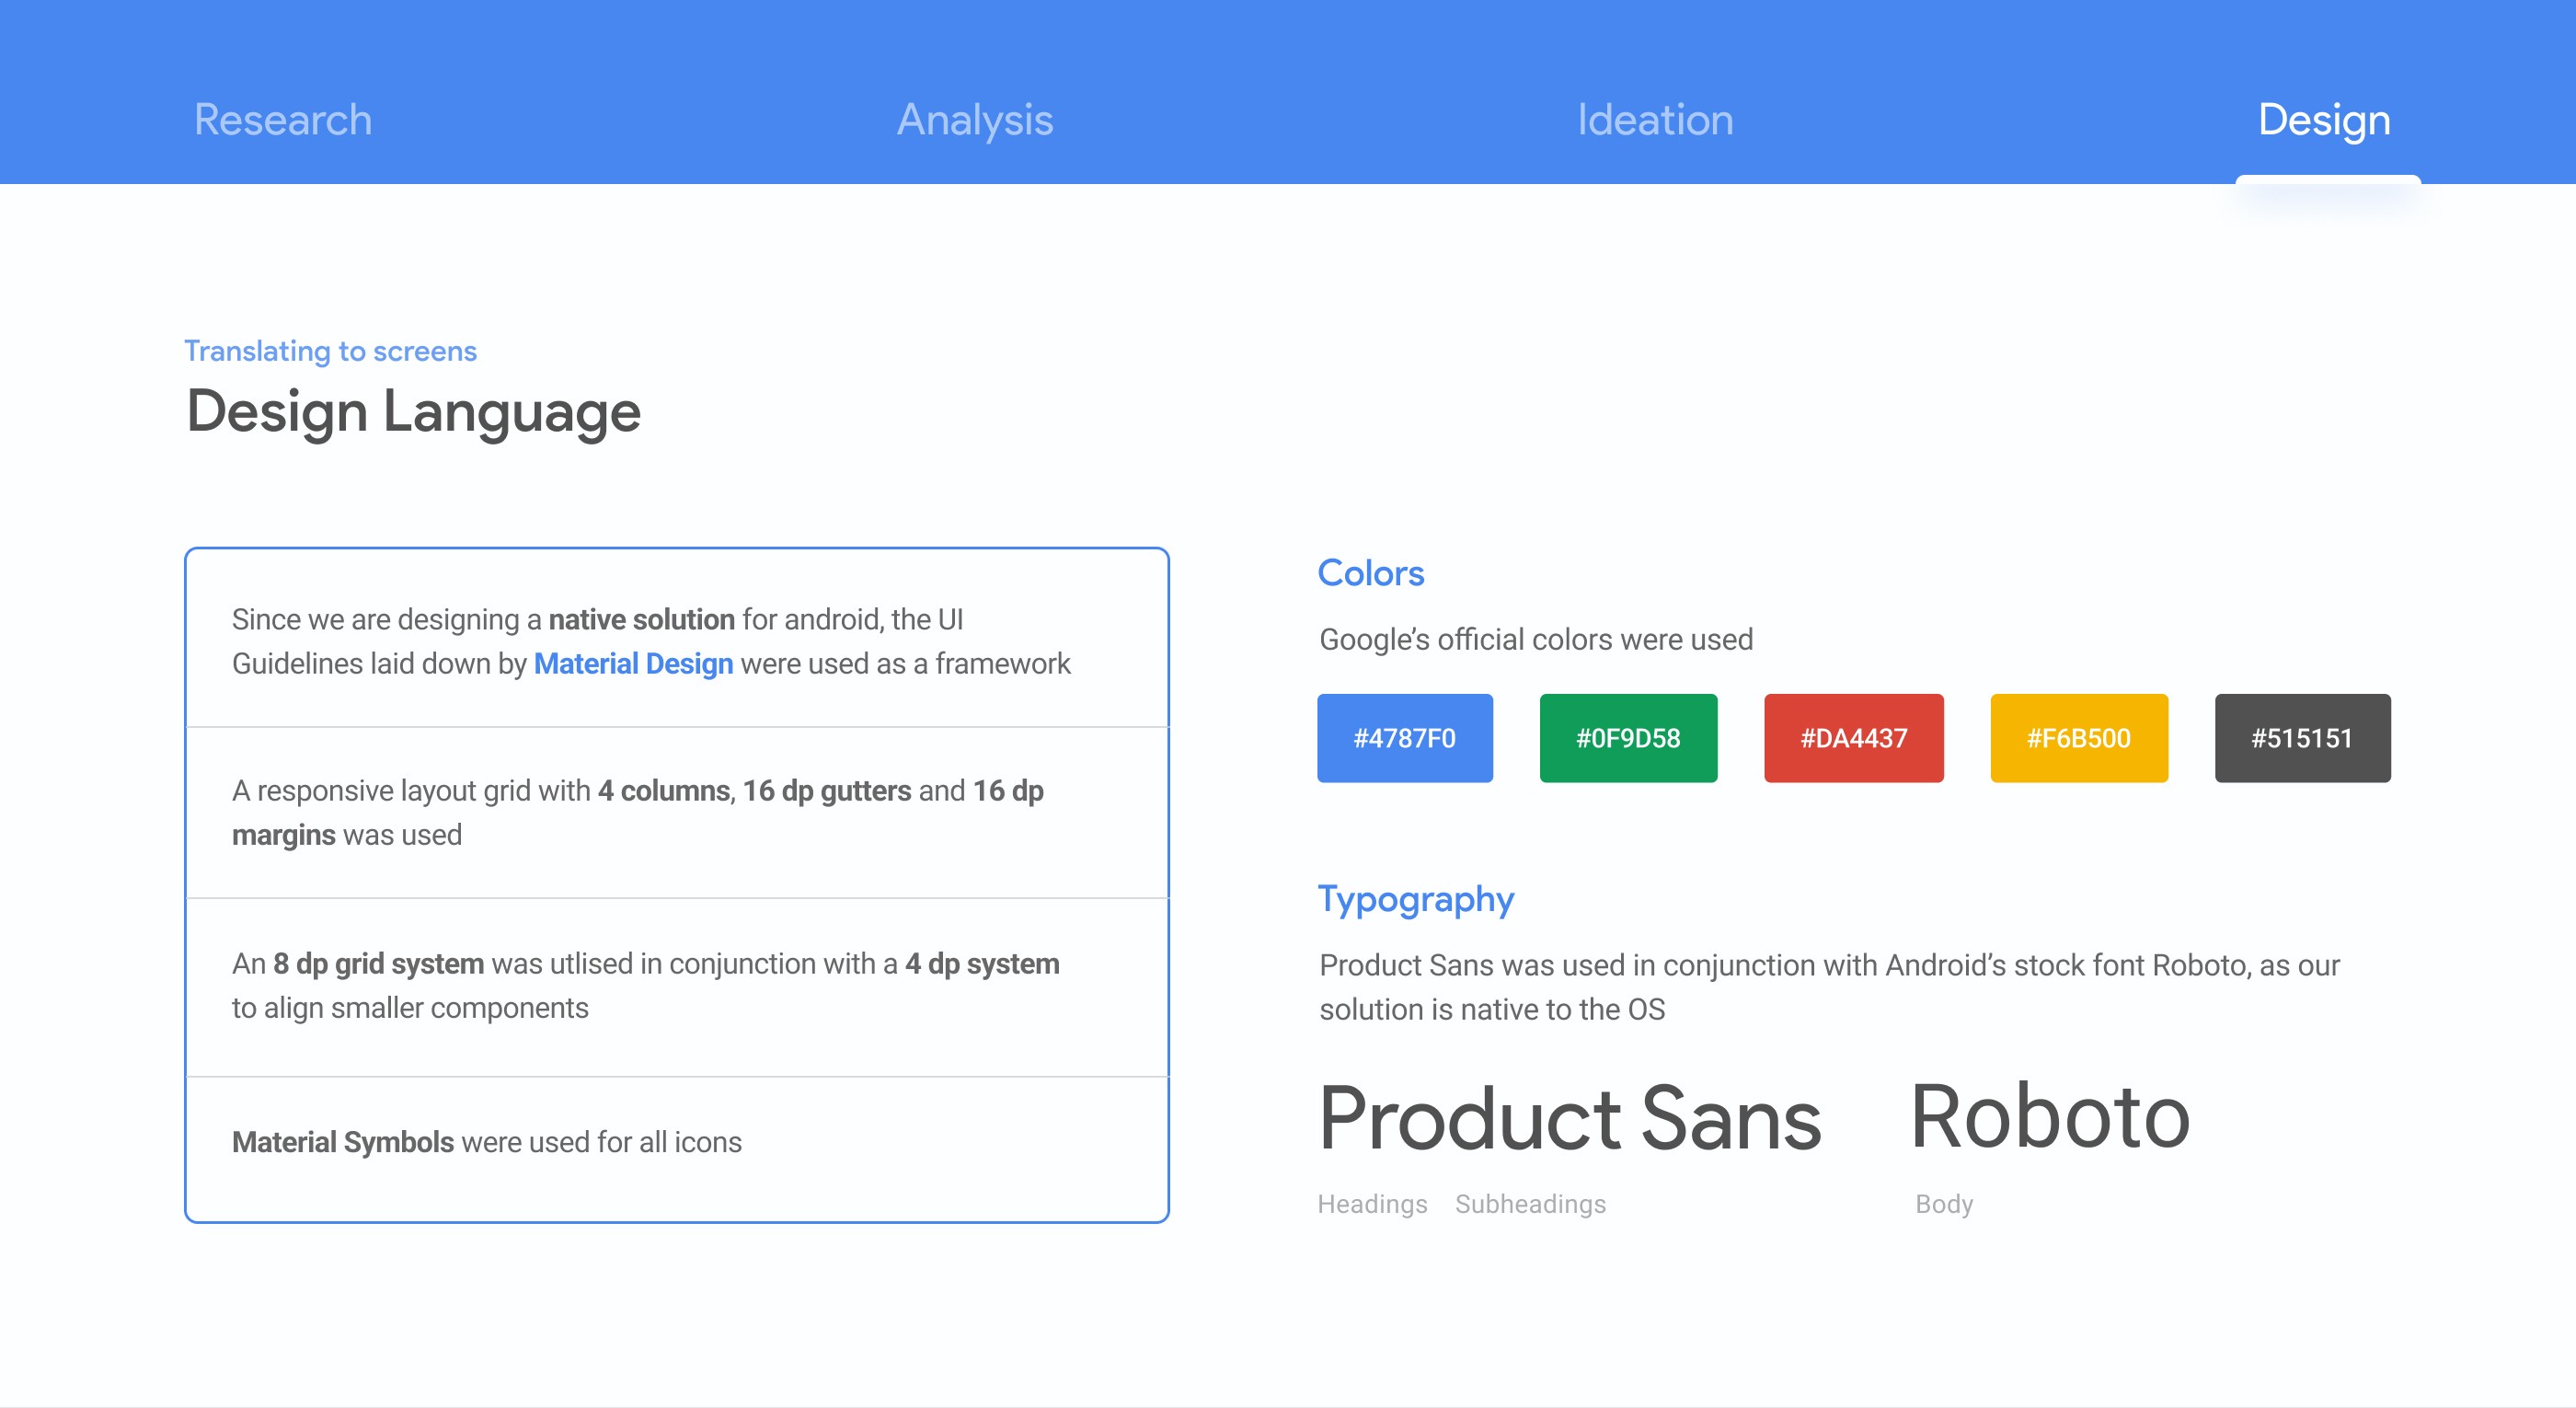
Task: Click the Typography section heading
Action: click(1415, 899)
